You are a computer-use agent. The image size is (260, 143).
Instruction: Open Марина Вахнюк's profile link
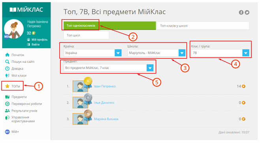coord(106,119)
